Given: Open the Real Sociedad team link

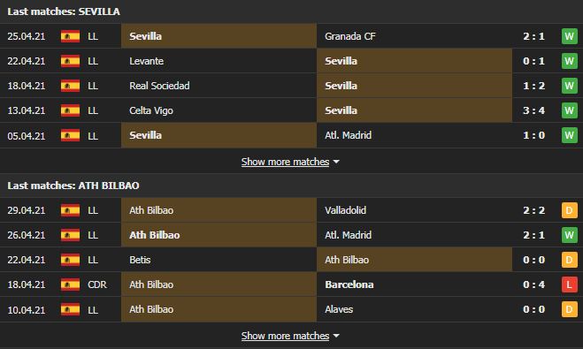Looking at the screenshot, I should pos(159,86).
